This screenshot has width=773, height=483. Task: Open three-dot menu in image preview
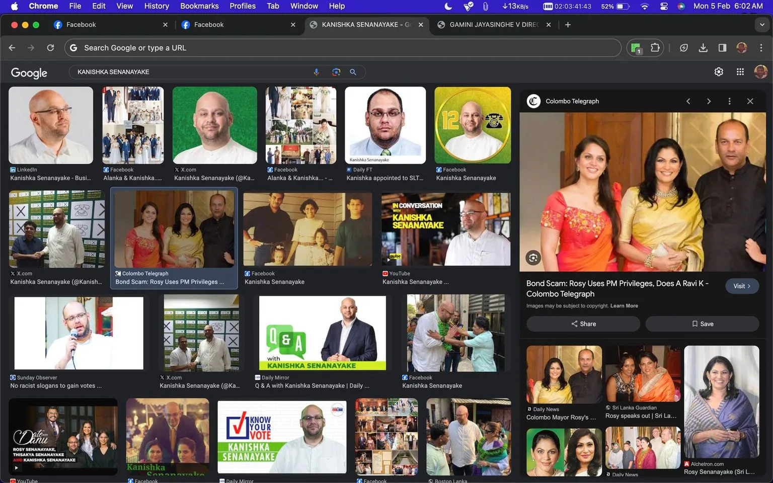(729, 101)
